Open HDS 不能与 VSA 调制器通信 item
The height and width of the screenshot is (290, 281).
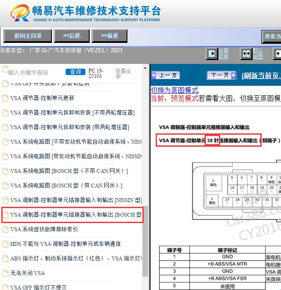point(65,244)
